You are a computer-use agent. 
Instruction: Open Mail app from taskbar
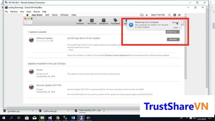pos(34,118)
